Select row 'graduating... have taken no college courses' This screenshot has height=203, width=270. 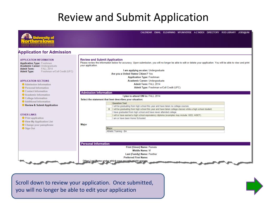pos(165,106)
